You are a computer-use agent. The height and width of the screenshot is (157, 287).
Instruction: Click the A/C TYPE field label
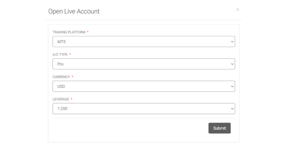pos(60,54)
